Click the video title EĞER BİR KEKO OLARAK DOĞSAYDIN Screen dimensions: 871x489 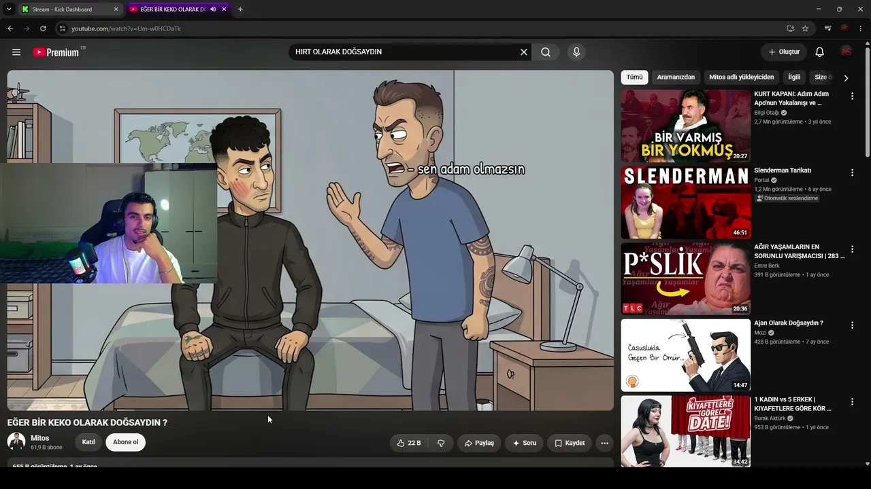tap(87, 422)
